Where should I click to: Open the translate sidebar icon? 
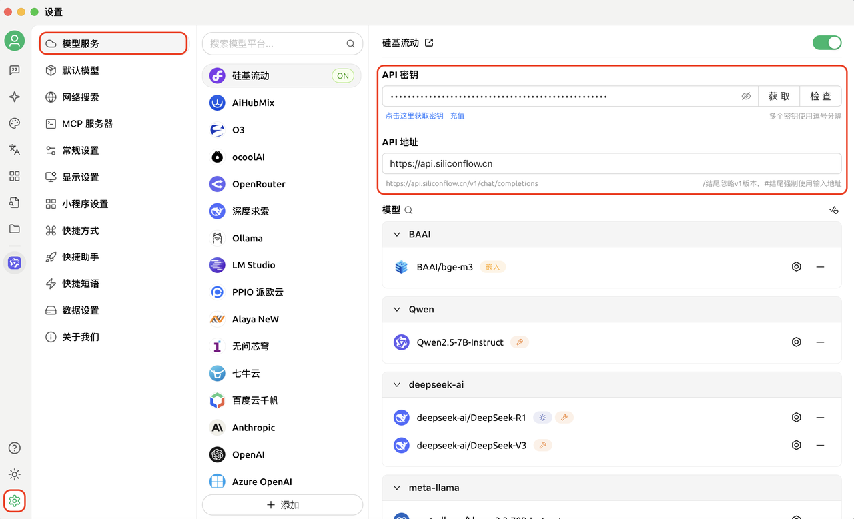[15, 150]
